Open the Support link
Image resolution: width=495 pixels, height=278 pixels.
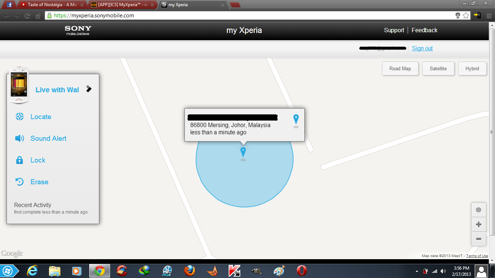pyautogui.click(x=394, y=30)
